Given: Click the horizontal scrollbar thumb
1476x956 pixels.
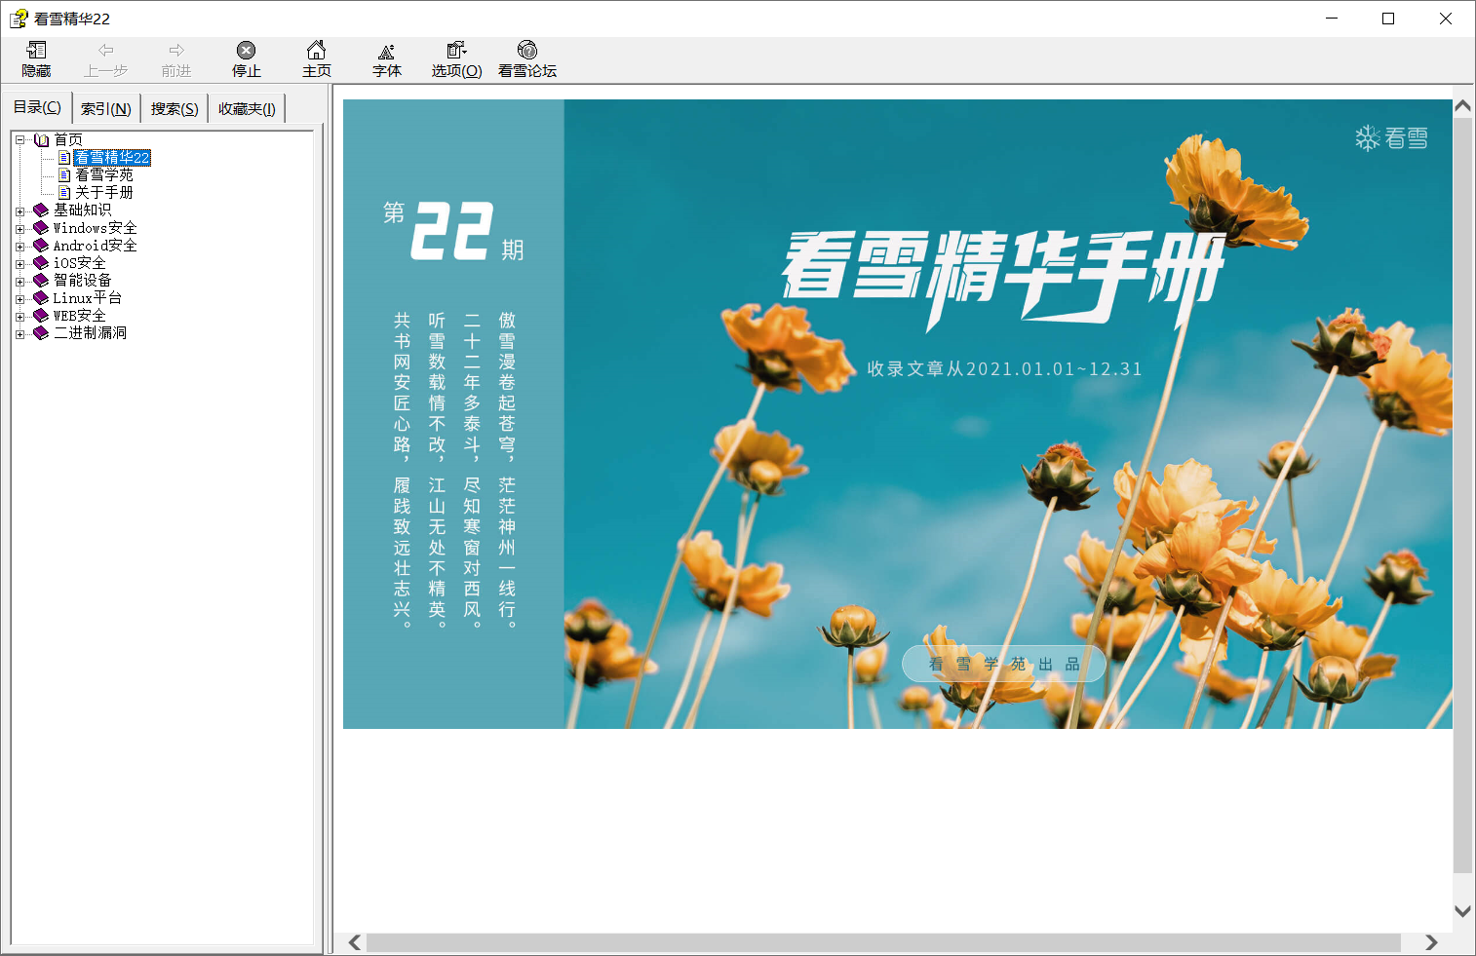Looking at the screenshot, I should pyautogui.click(x=883, y=942).
